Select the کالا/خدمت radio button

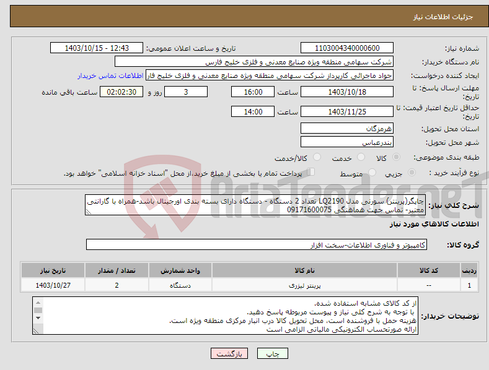click(317, 157)
